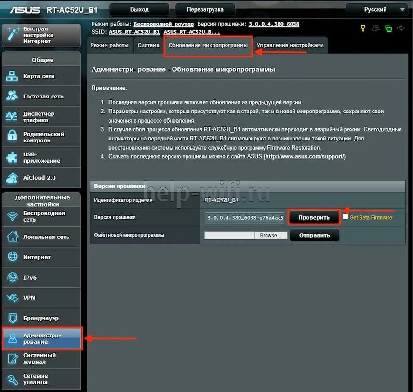Click the ASUS logo

point(25,10)
